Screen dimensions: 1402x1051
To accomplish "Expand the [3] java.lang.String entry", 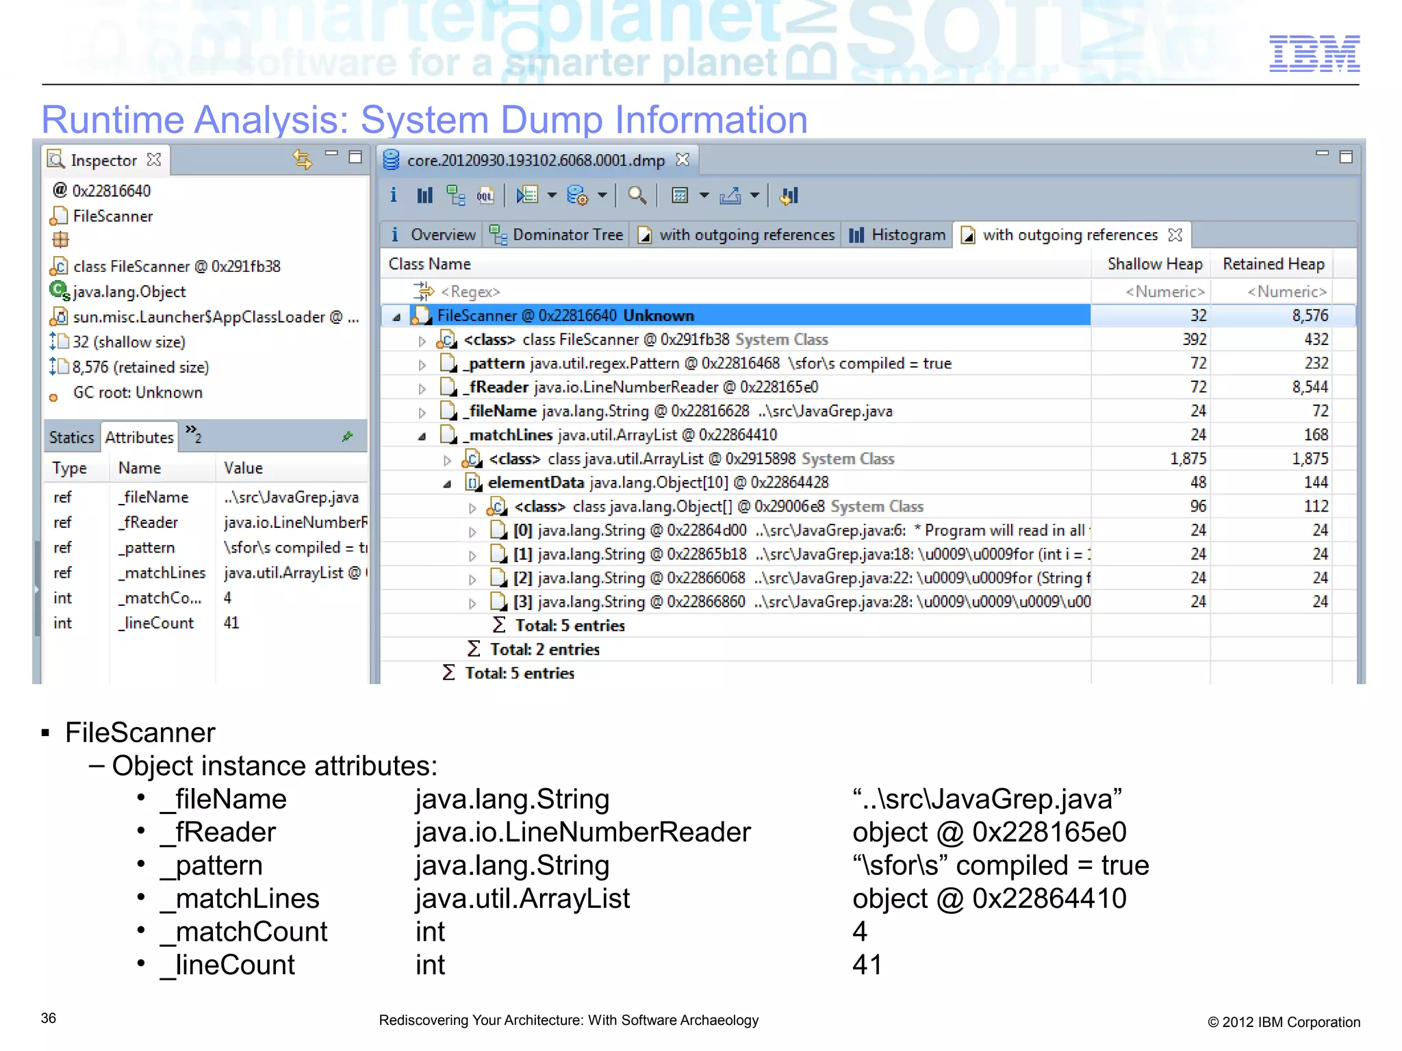I will [472, 603].
